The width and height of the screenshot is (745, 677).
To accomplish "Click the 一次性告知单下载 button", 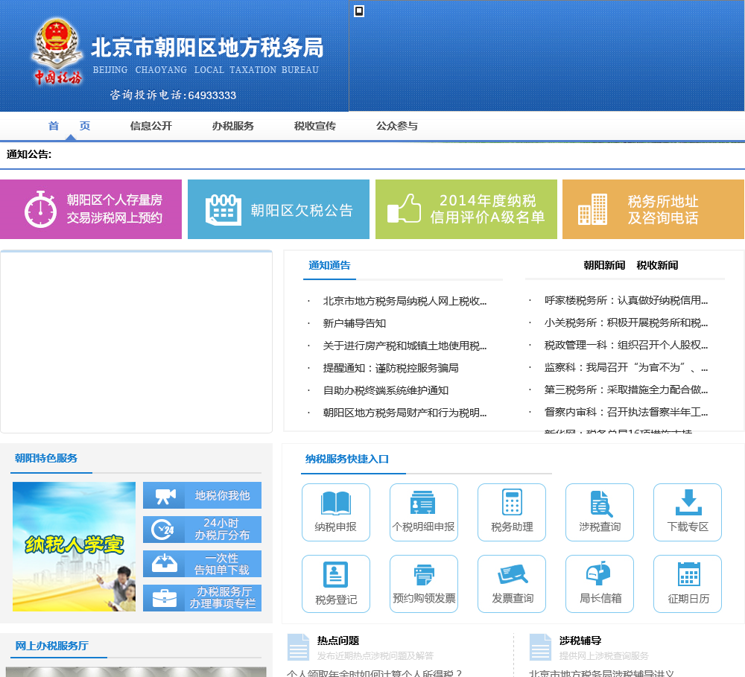I will click(203, 564).
